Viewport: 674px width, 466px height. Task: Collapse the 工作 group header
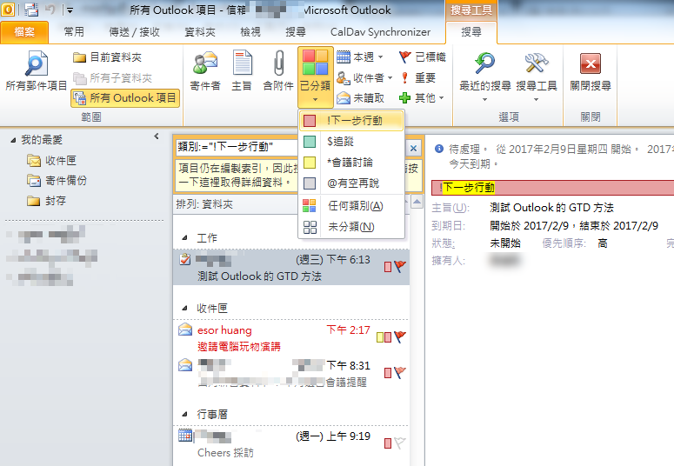pos(185,237)
